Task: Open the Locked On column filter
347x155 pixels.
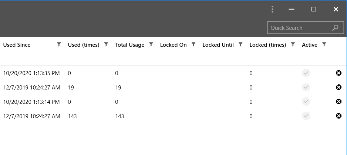Action: (x=193, y=45)
